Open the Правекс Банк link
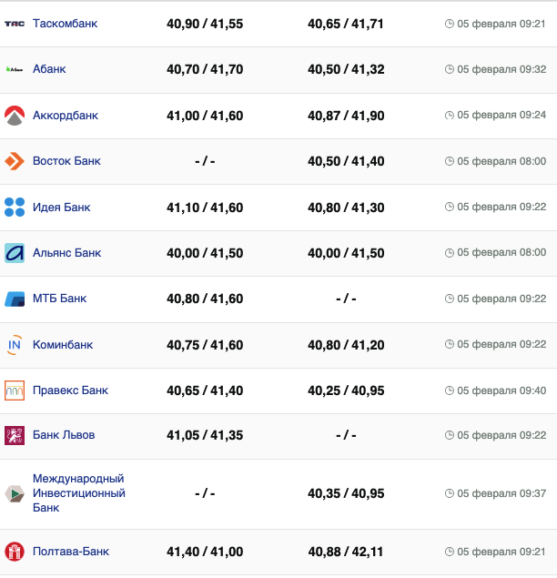The width and height of the screenshot is (557, 578). pos(70,390)
